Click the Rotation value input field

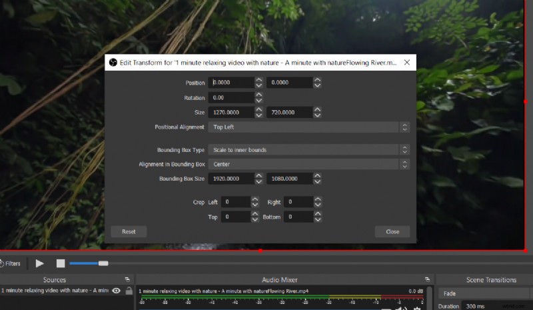pos(230,98)
